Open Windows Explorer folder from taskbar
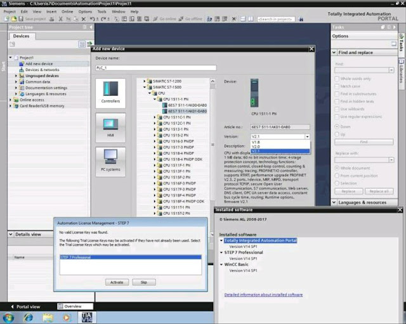This screenshot has width=406, height=324. click(48, 318)
